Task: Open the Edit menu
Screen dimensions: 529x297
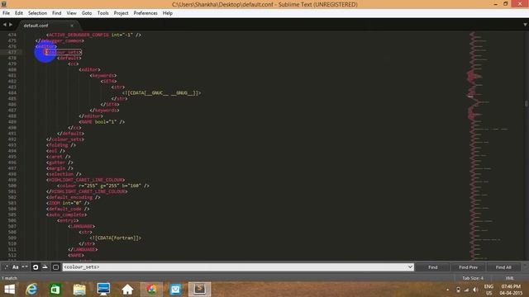Action: point(19,13)
